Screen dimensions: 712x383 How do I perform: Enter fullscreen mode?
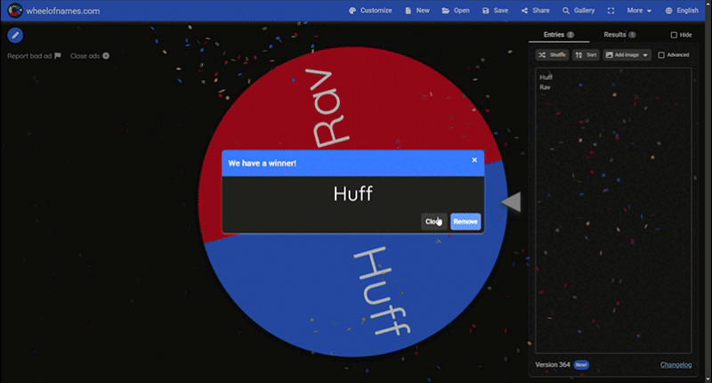point(611,11)
